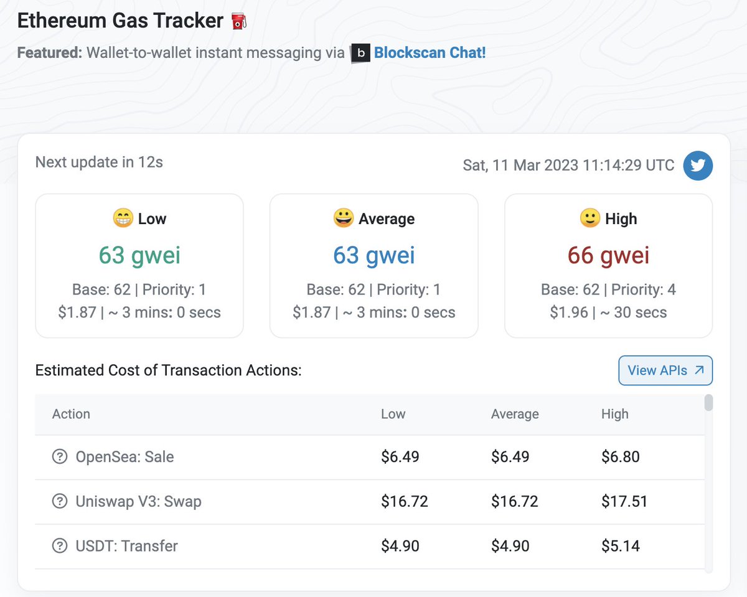
Task: Click the Average column header
Action: tap(515, 414)
